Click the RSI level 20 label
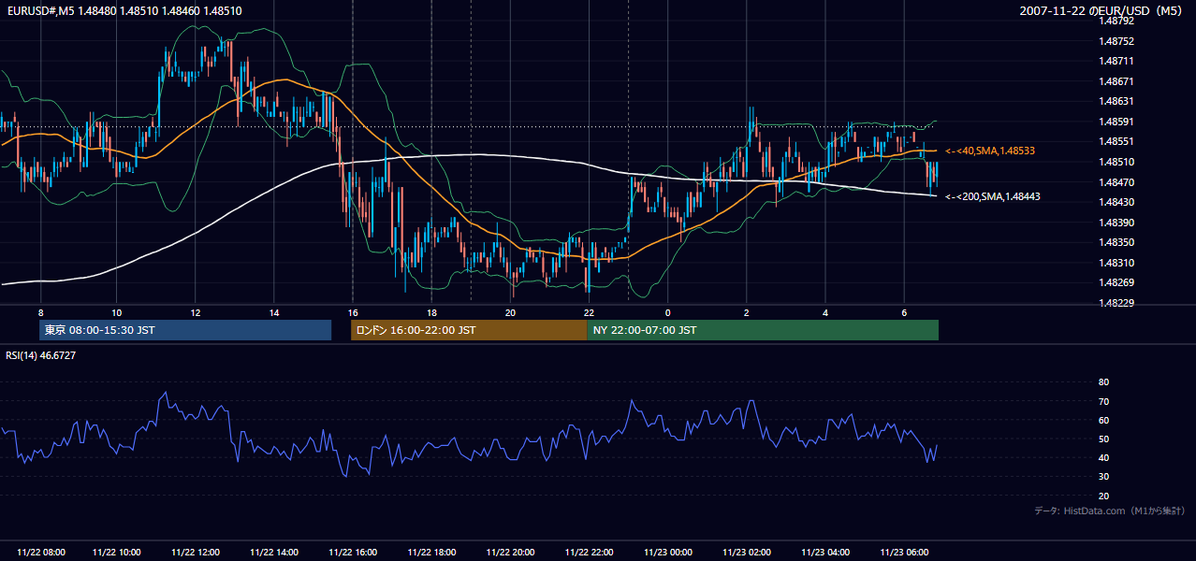 pyautogui.click(x=1103, y=496)
